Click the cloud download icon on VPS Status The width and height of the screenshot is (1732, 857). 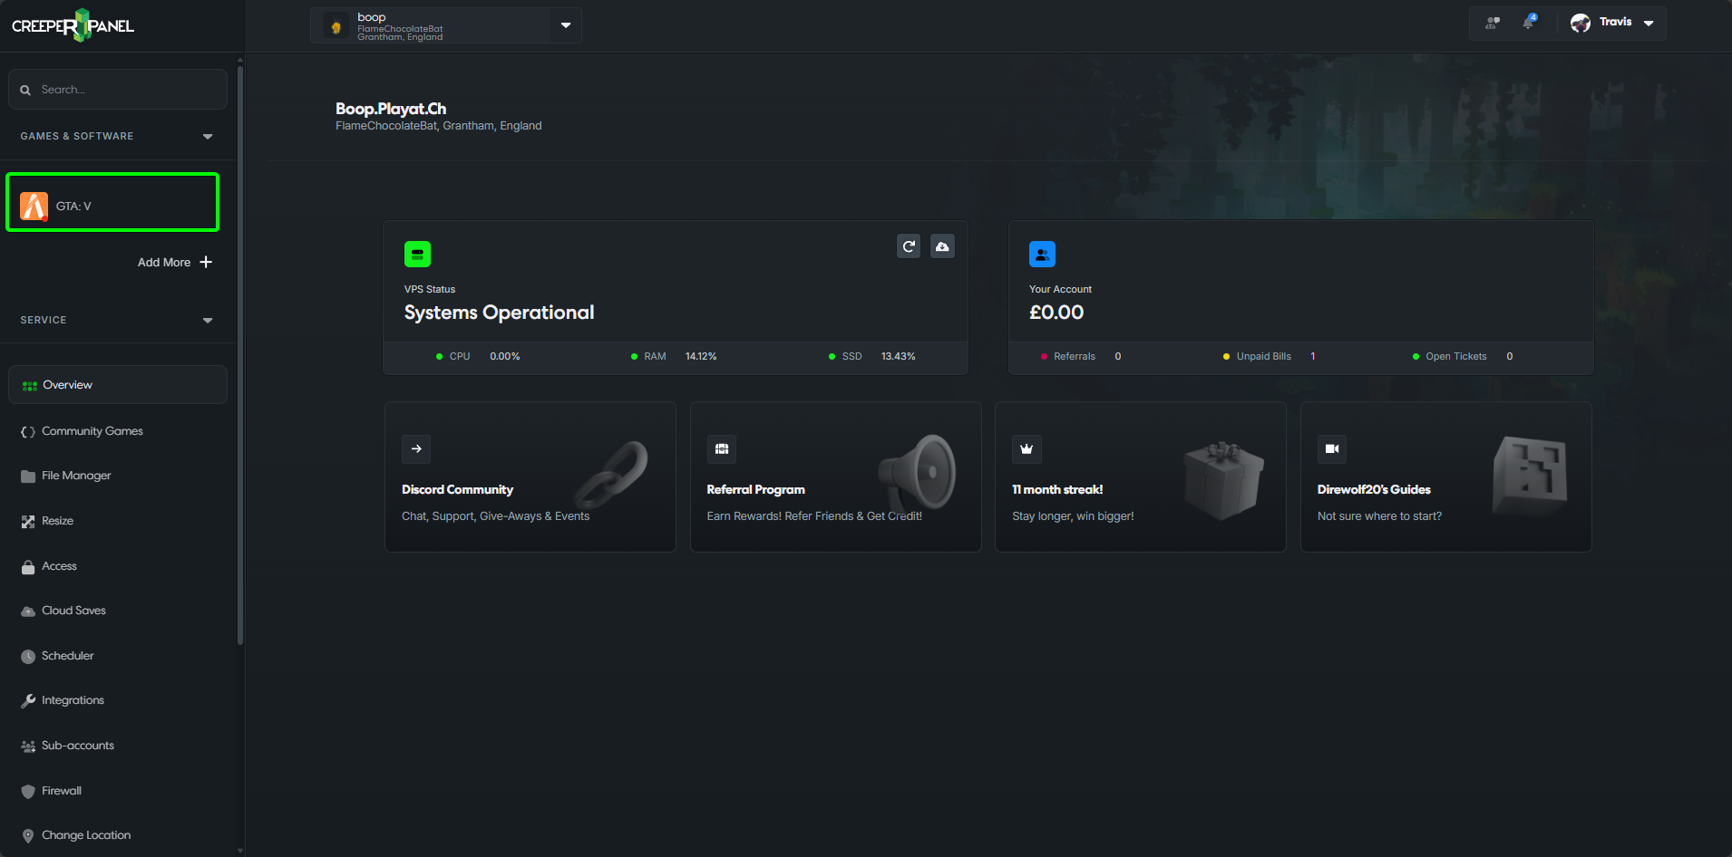pos(942,246)
